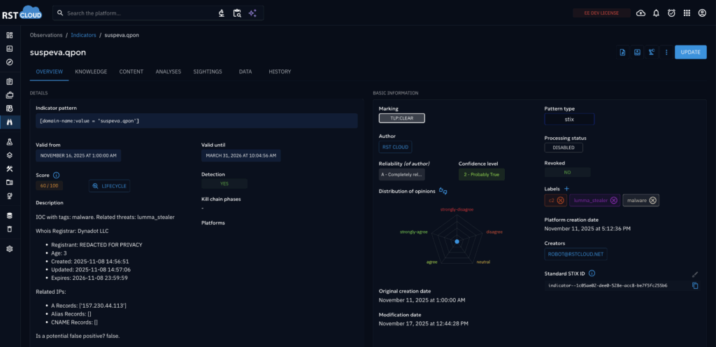Remove the malware label tag

pos(652,200)
